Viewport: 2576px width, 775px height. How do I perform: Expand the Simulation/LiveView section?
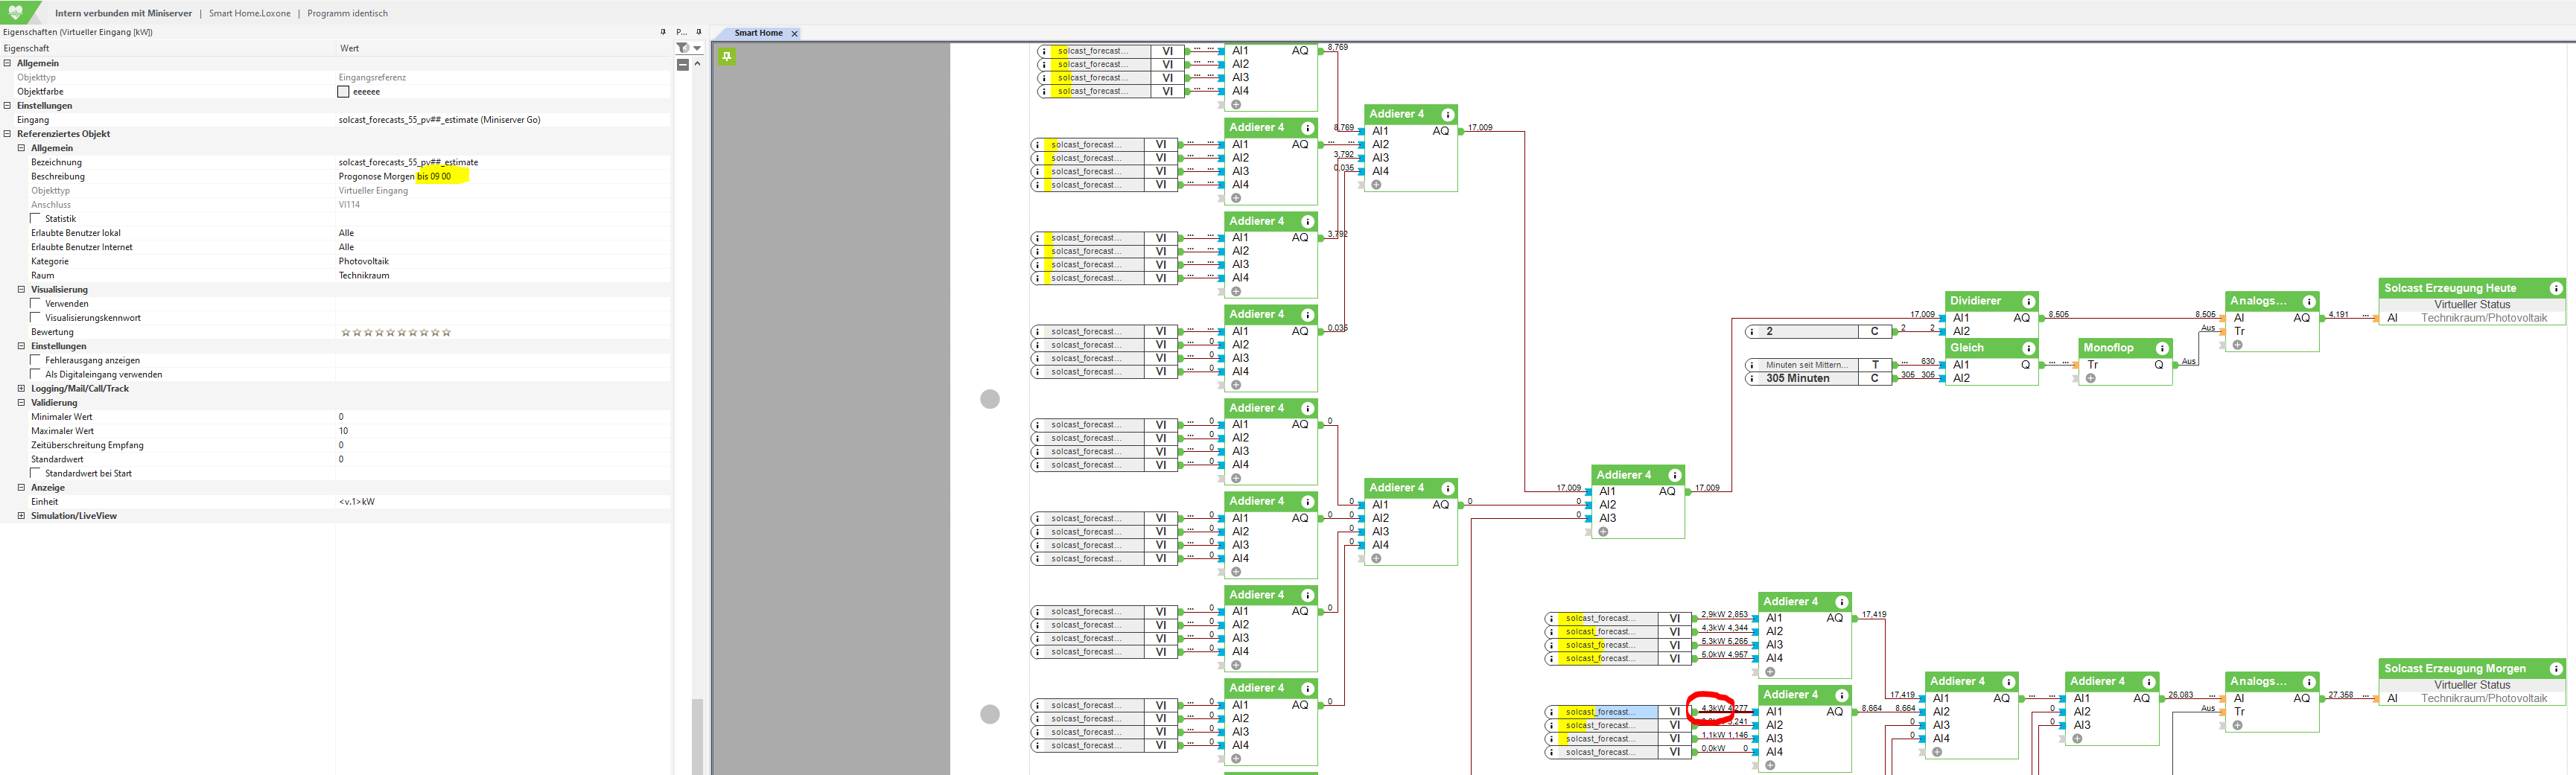pyautogui.click(x=21, y=516)
